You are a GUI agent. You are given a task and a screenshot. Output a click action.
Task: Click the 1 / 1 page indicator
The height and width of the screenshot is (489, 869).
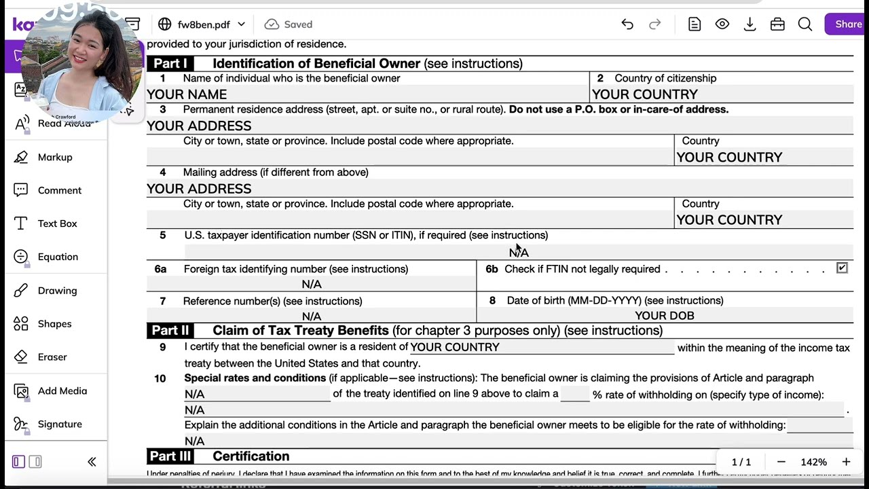pos(741,462)
